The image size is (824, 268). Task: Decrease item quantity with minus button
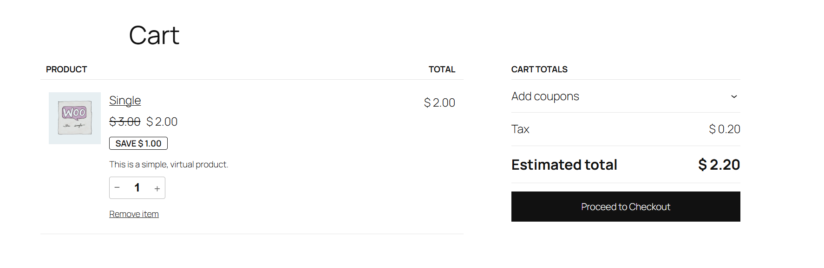(x=117, y=188)
